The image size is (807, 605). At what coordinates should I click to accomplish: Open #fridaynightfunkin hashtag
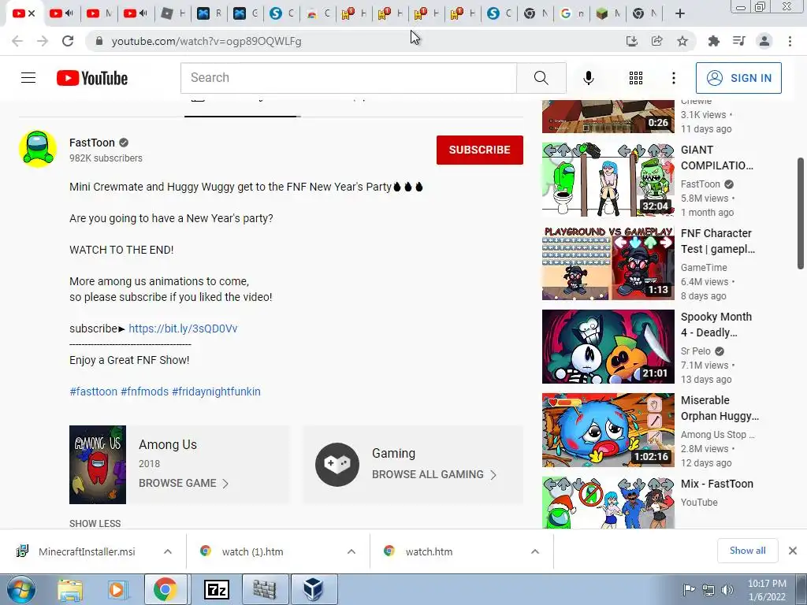[216, 392]
